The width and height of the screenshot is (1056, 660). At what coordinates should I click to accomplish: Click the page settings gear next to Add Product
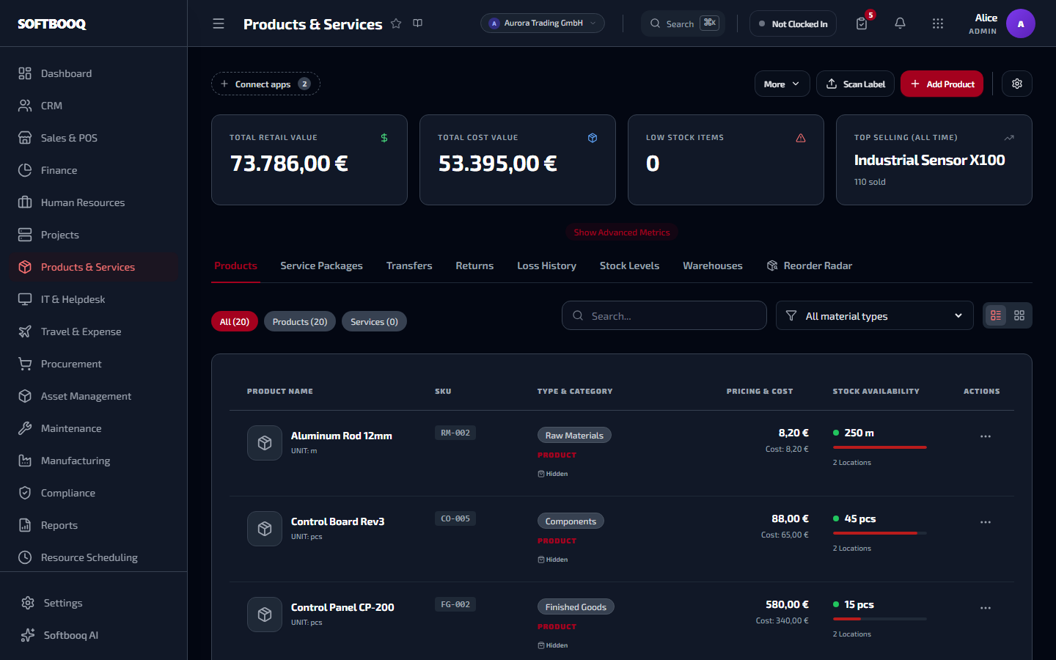pyautogui.click(x=1017, y=84)
